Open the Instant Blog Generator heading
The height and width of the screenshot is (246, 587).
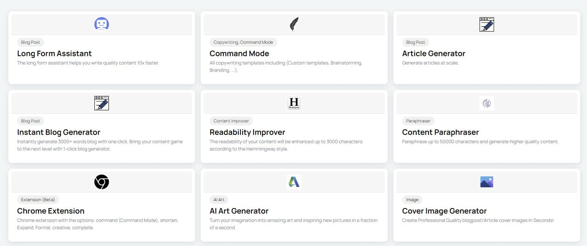[x=59, y=132]
